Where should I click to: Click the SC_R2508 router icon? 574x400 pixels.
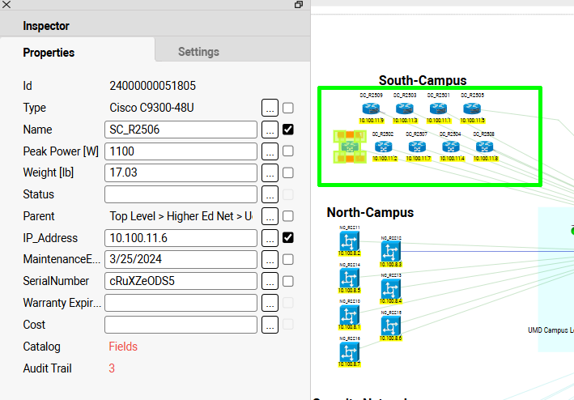click(484, 147)
